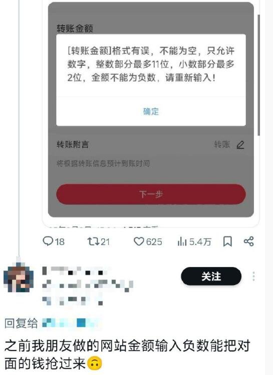
Task: Select the 转账附言 remark field
Action: [x=151, y=144]
